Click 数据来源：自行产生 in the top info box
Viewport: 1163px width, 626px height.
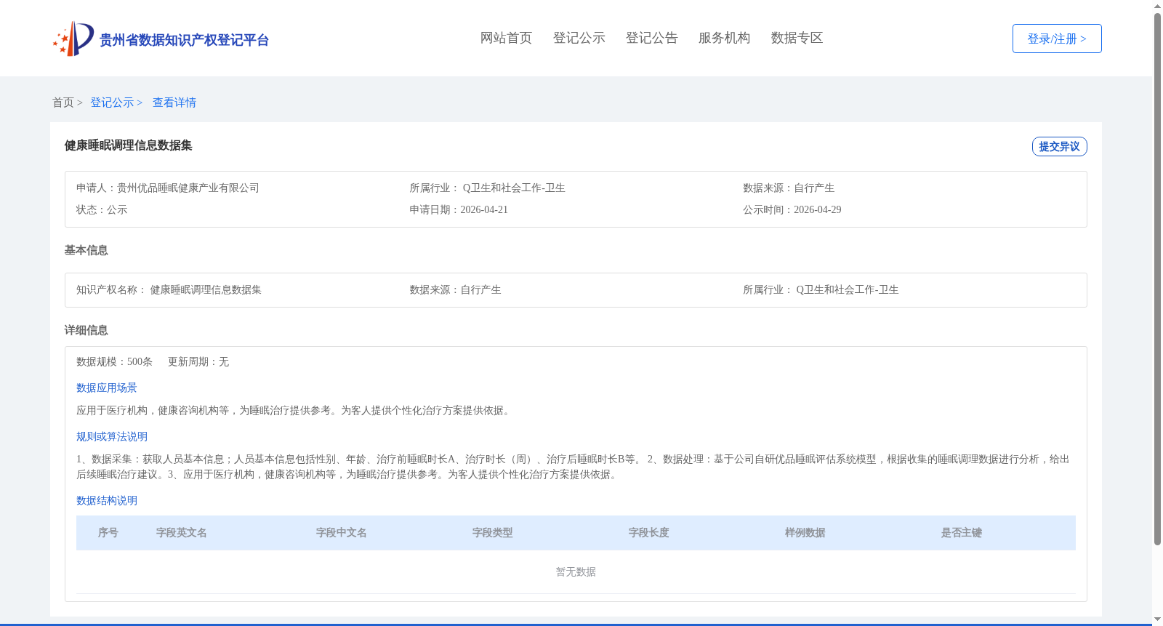click(x=789, y=188)
